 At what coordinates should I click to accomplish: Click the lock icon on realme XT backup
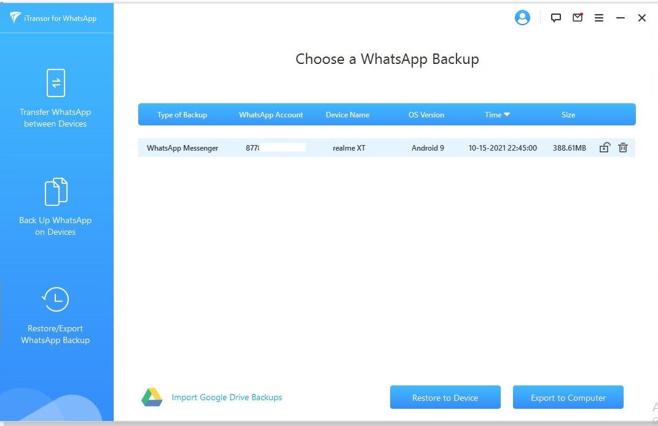605,148
